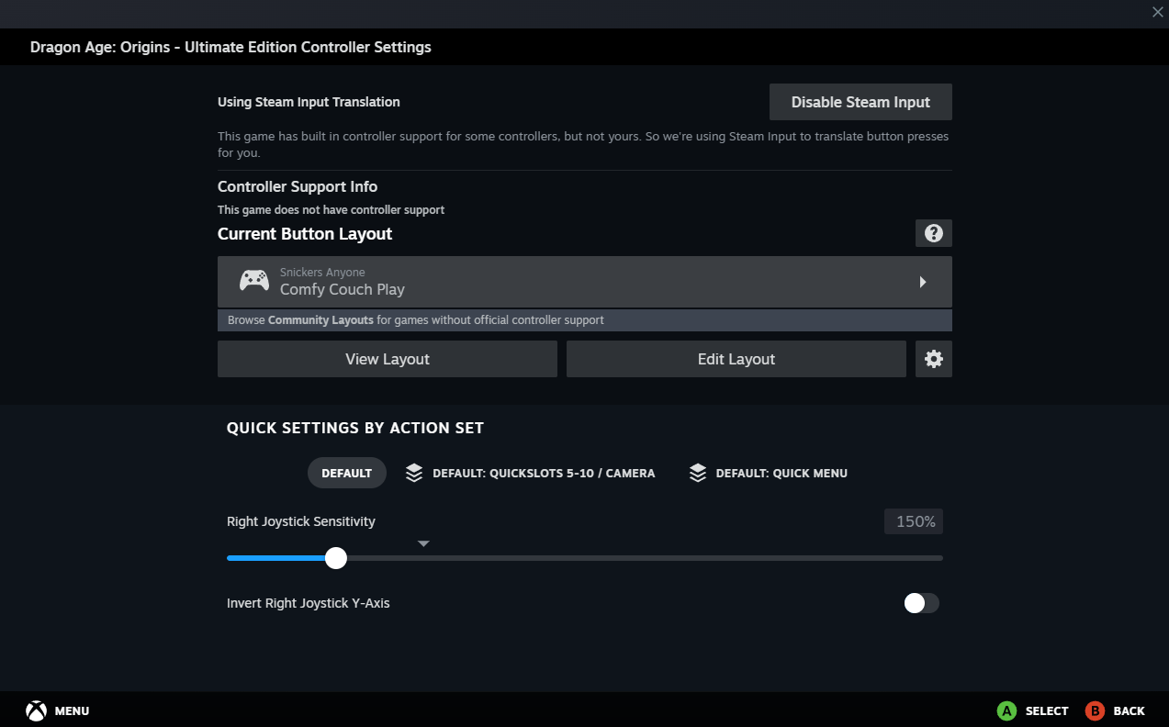Close the controller settings window
This screenshot has height=727, width=1169.
1157,12
